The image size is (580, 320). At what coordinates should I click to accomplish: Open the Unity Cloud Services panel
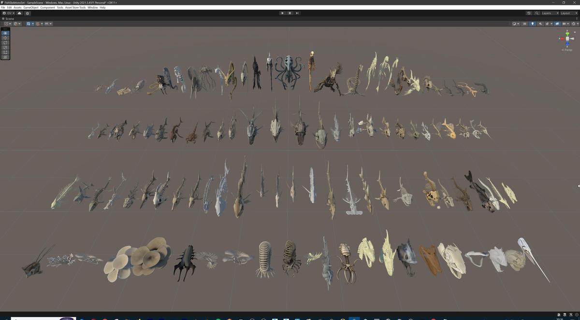point(19,13)
